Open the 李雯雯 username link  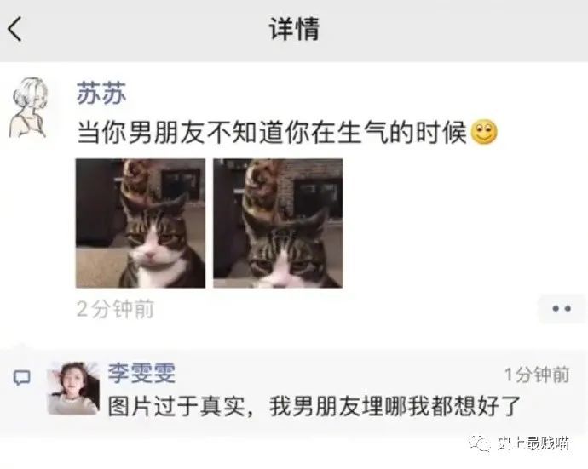pos(141,373)
